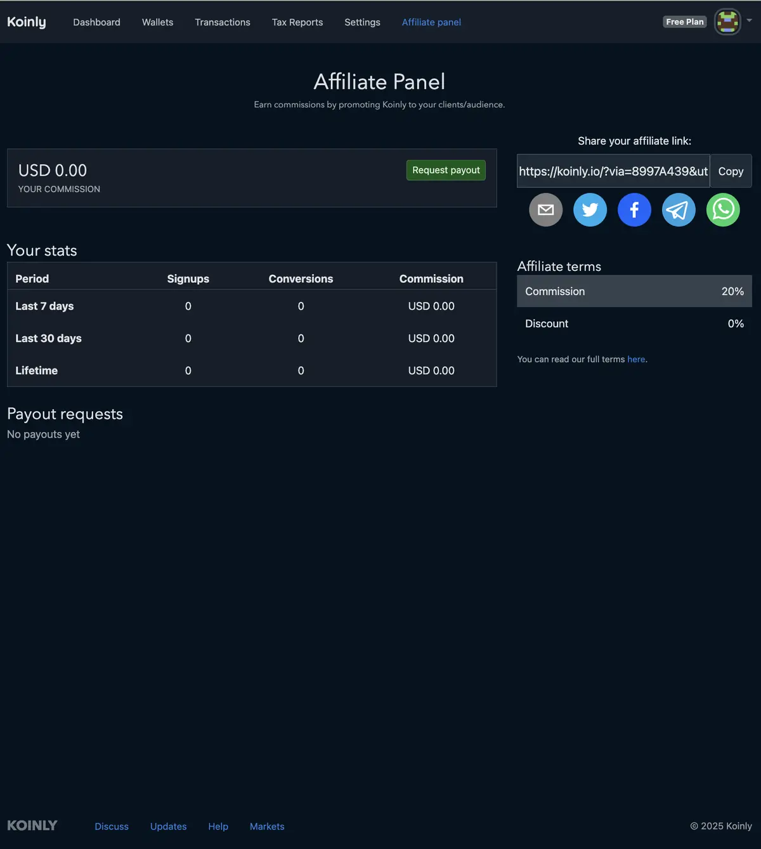Open the Transactions page
The height and width of the screenshot is (849, 761).
223,22
